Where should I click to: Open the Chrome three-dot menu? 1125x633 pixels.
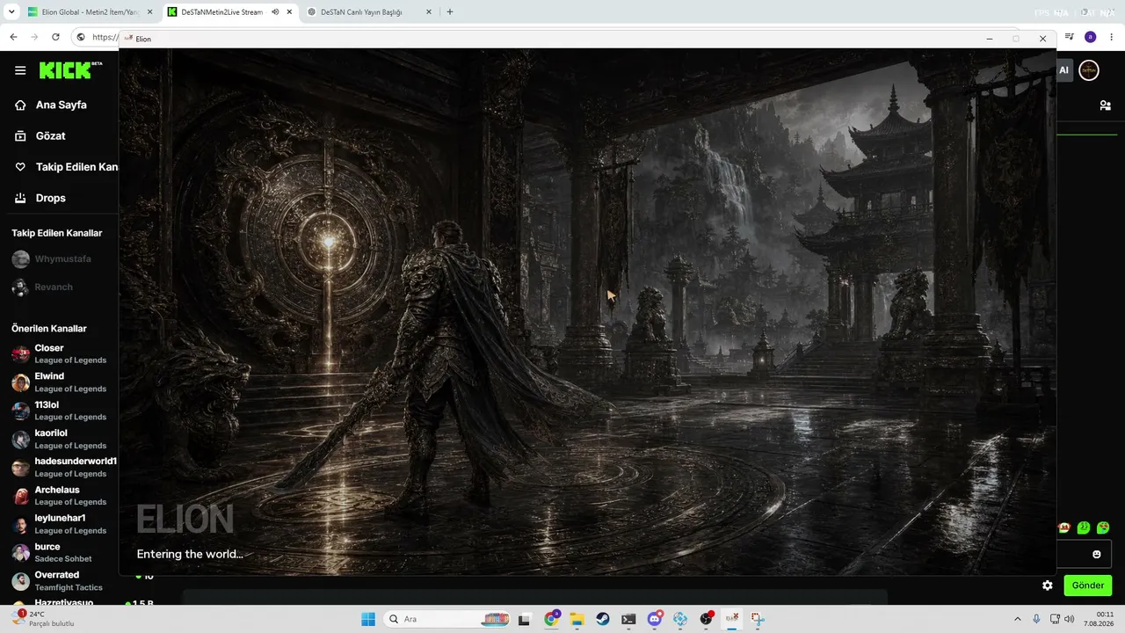[x=1112, y=37]
